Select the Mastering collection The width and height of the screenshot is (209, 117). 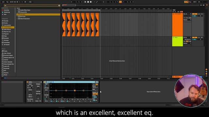(7, 12)
